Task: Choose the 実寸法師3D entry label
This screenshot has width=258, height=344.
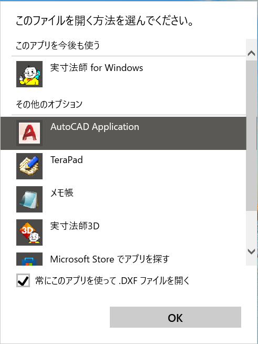Action: pos(75,226)
